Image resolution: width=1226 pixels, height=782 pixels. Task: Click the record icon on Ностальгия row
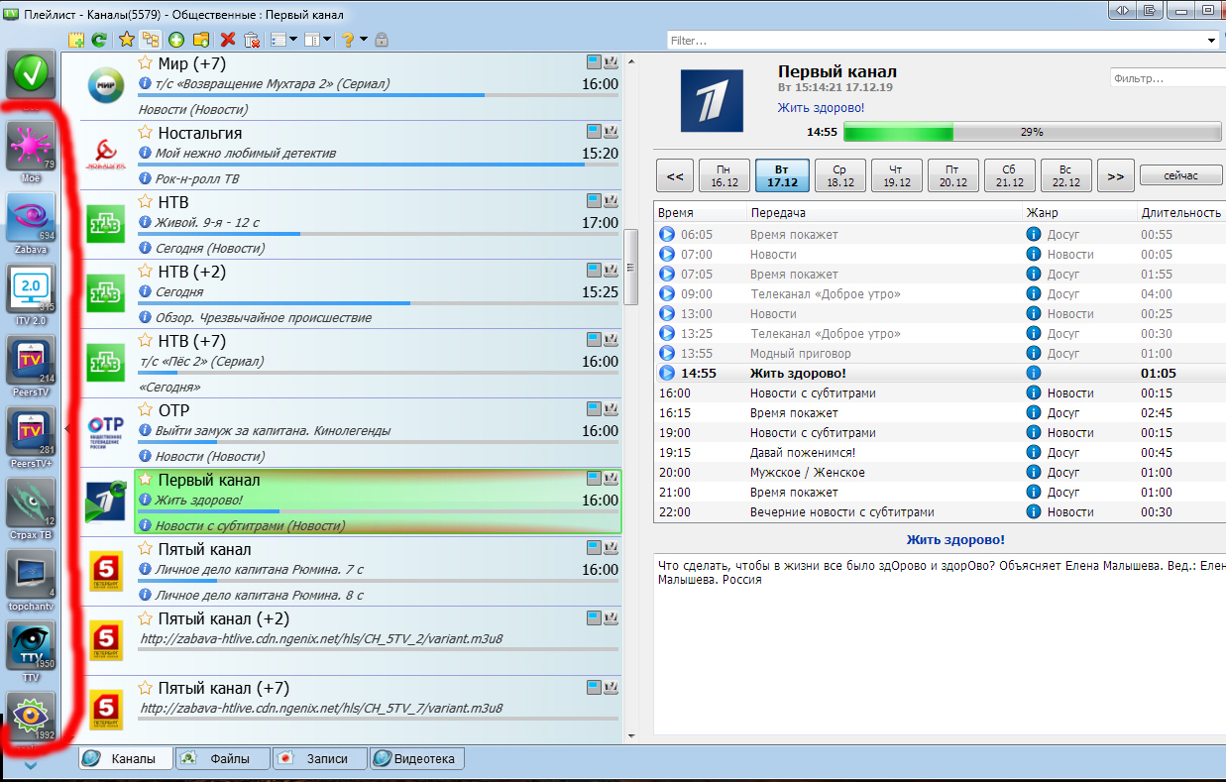pos(612,131)
